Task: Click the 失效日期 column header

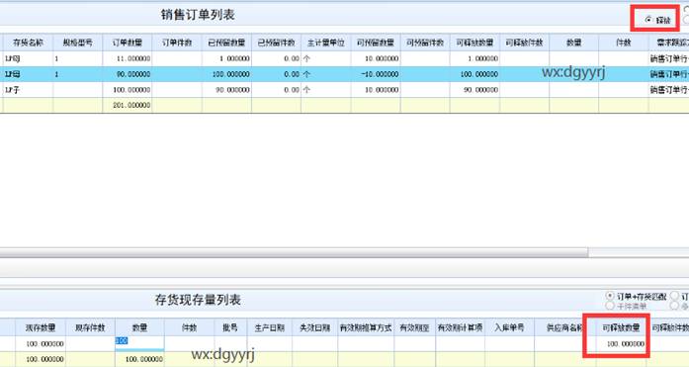Action: [314, 327]
